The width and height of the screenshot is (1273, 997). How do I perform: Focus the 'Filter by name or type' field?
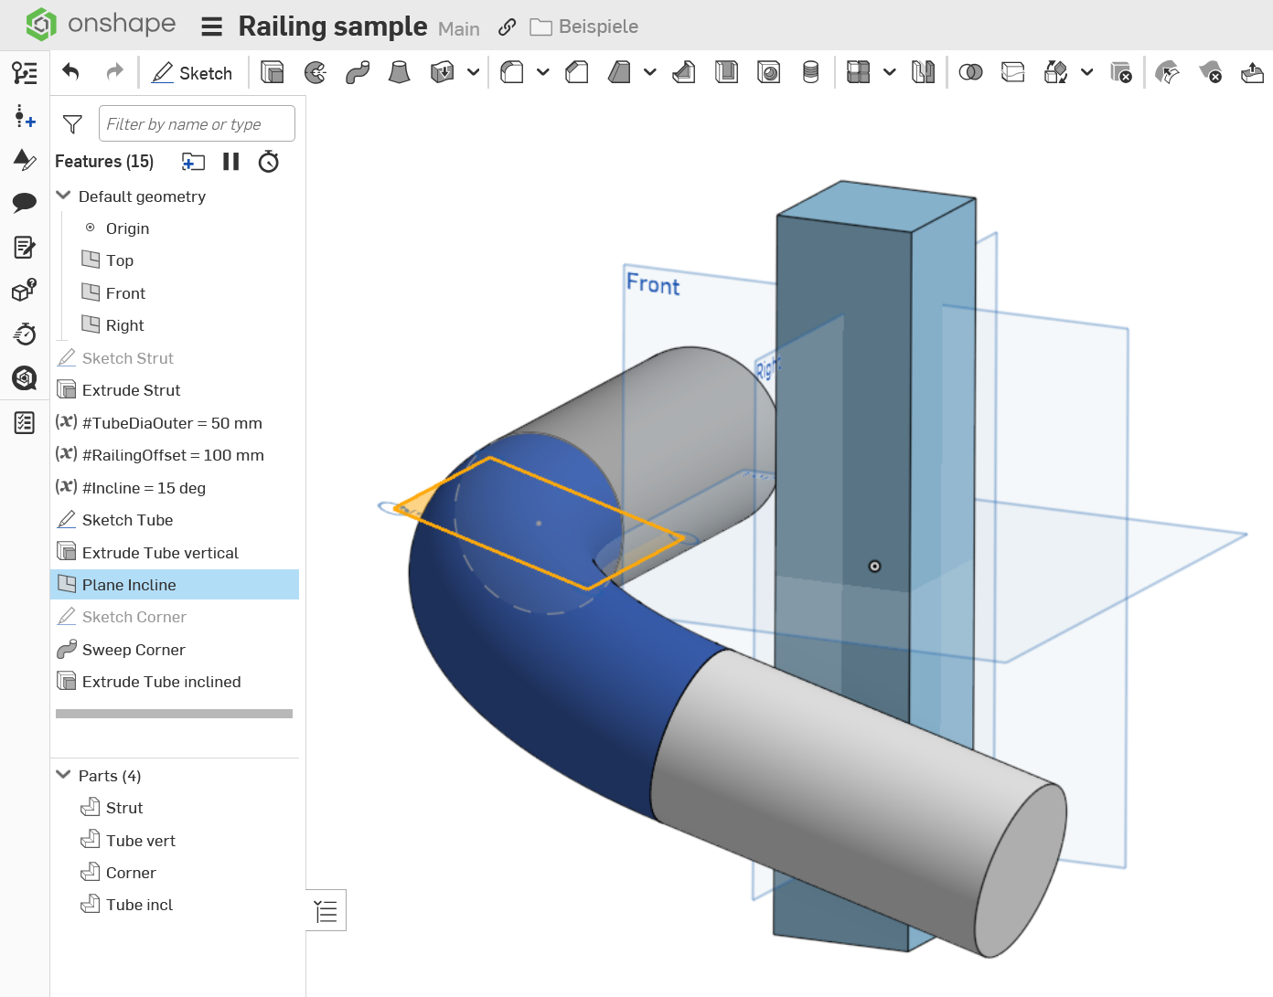(x=197, y=123)
